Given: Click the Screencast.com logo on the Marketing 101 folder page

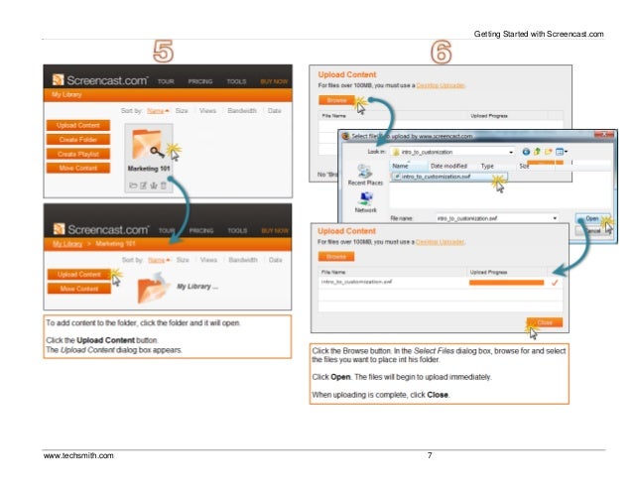Looking at the screenshot, I should tap(101, 229).
